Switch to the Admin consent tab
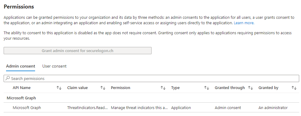This screenshot has width=301, height=116. click(21, 66)
